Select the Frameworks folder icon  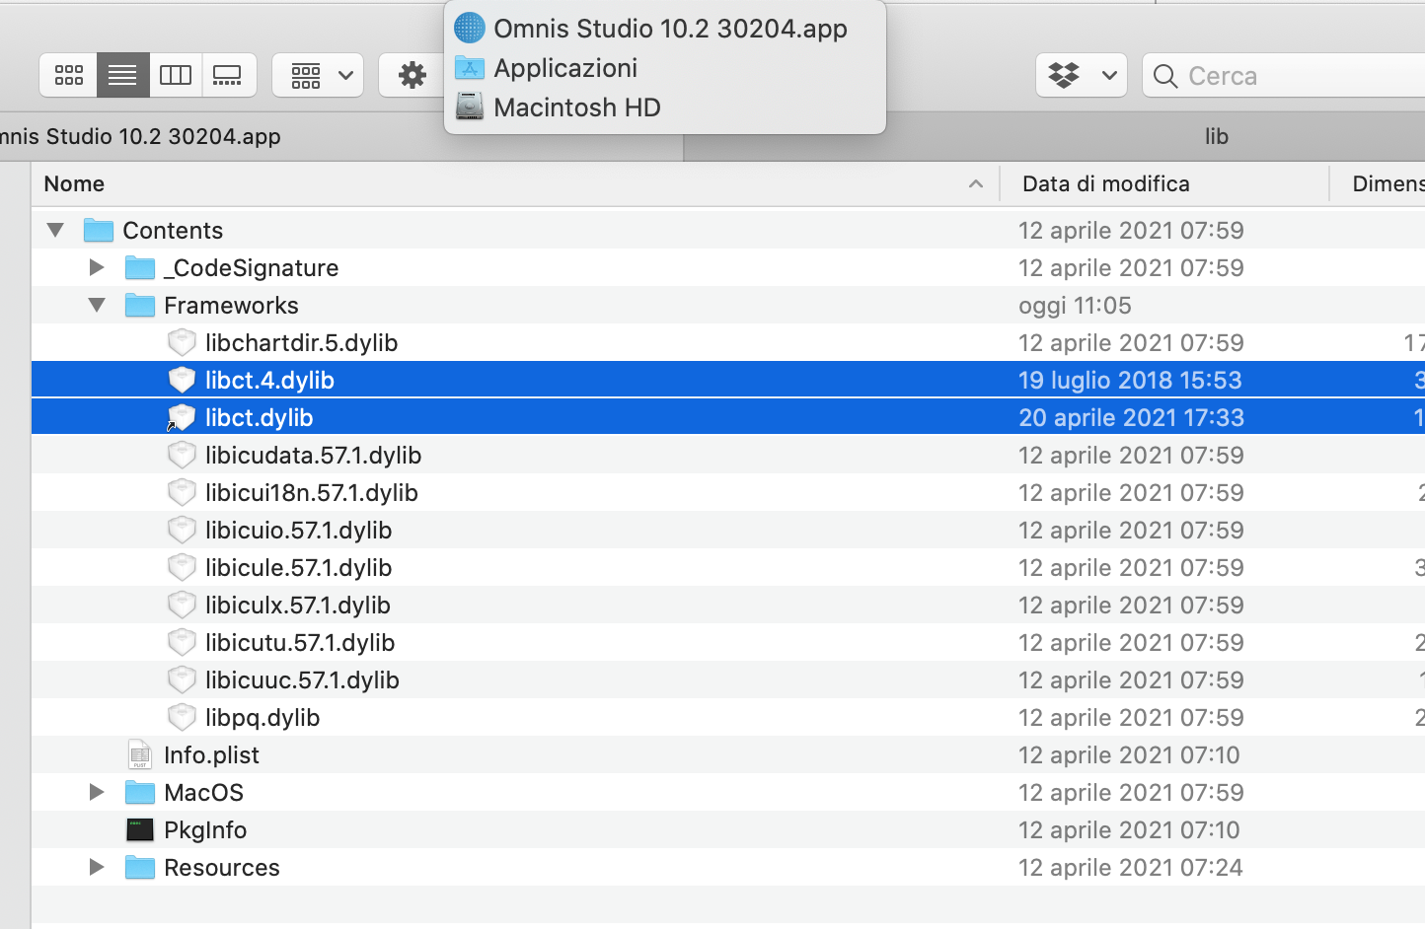140,305
